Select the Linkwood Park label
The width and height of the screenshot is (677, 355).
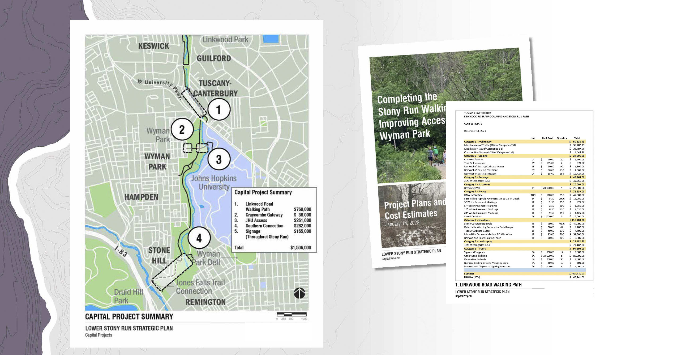[225, 40]
